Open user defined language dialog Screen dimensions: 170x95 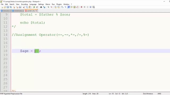71,7
